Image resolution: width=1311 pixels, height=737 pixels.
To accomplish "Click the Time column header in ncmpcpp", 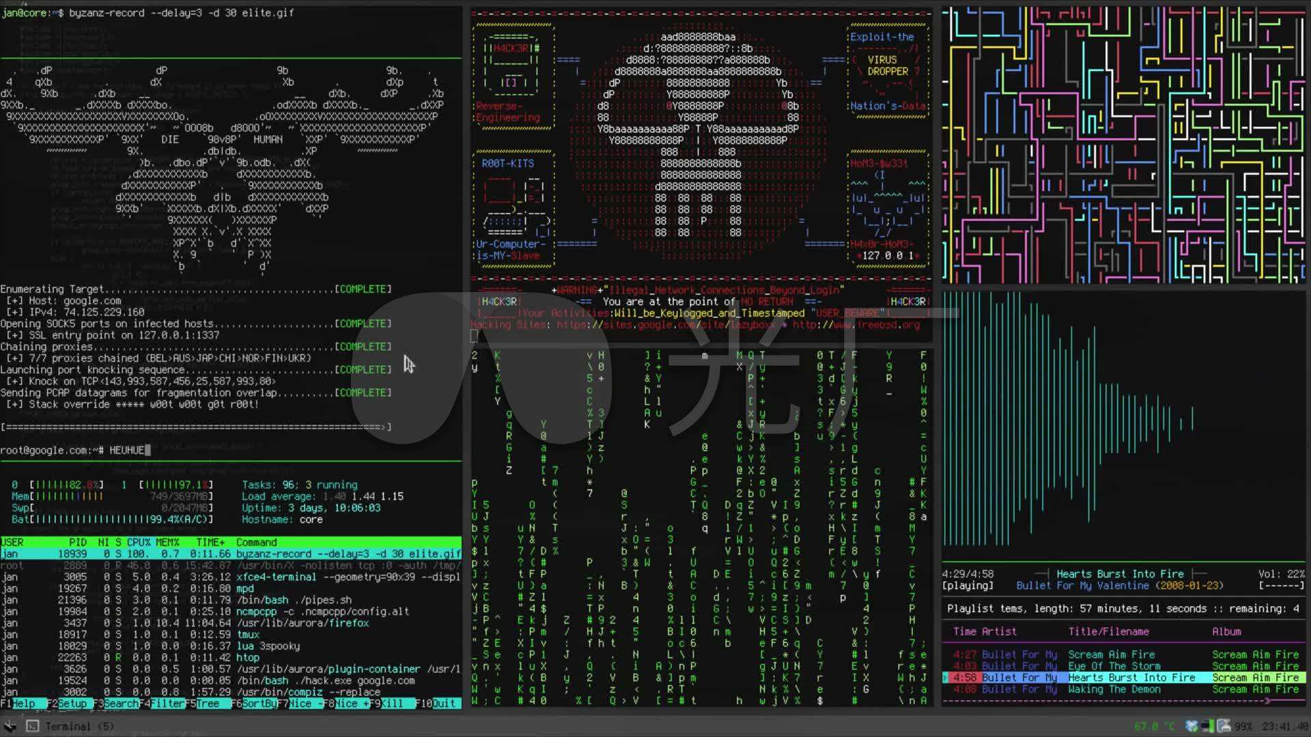I will pos(964,632).
